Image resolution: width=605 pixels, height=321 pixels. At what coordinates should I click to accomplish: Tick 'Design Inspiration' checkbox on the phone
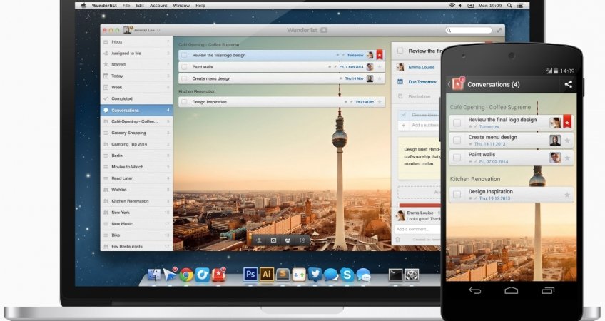457,195
